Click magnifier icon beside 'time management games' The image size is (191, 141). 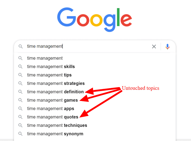(x=20, y=100)
